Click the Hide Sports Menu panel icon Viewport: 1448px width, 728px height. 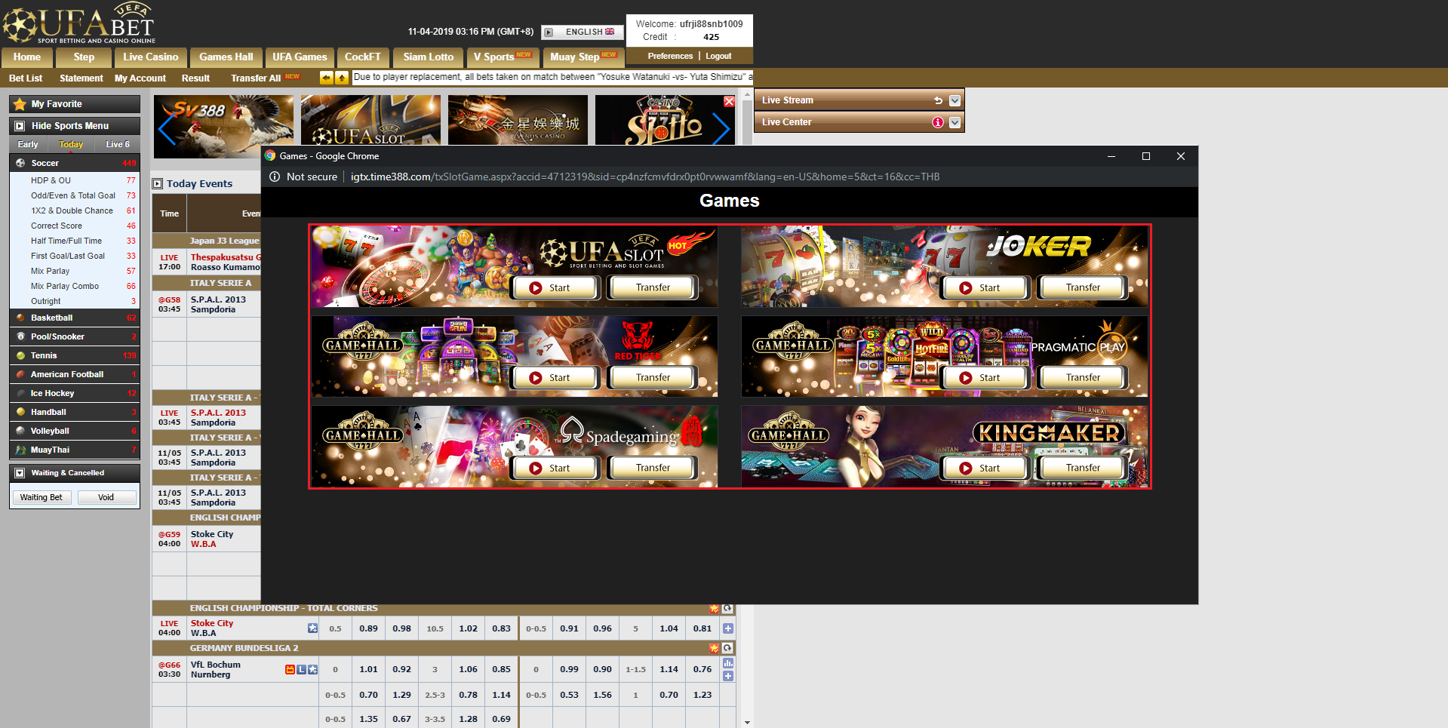coord(20,126)
